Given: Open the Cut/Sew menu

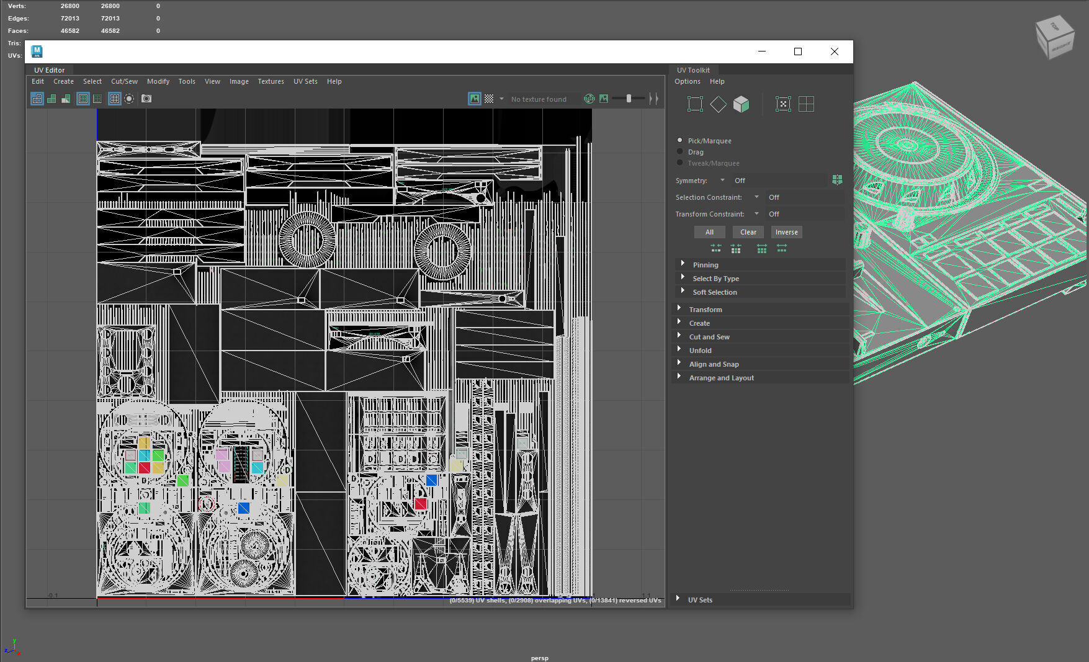Looking at the screenshot, I should [x=124, y=81].
